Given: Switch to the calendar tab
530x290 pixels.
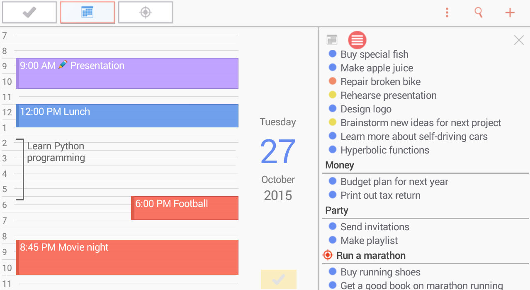Looking at the screenshot, I should [88, 12].
